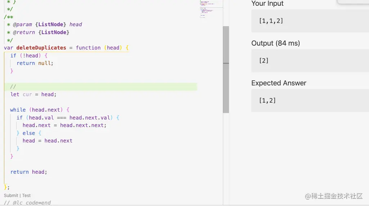369x206 pixels.
Task: Click 'if (head.val === head.next.val) {' line
Action: (68, 118)
